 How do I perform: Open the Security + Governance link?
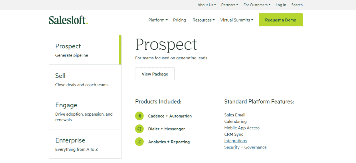pyautogui.click(x=245, y=147)
